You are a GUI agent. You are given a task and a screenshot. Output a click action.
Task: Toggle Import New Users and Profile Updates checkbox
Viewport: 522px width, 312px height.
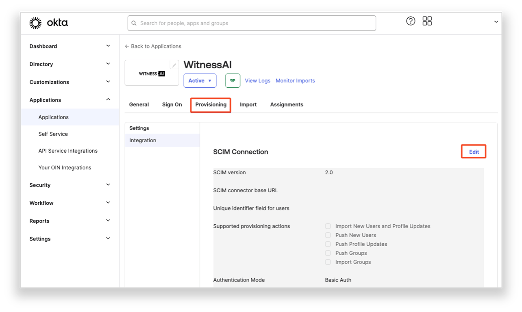point(328,226)
